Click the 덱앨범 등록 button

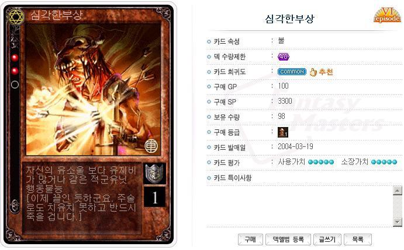288,240
